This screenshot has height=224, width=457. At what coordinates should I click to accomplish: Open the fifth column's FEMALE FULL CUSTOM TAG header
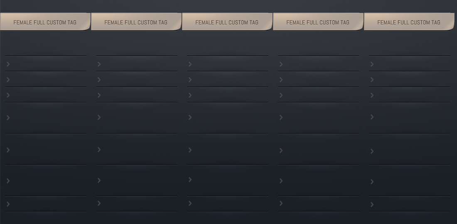[x=409, y=22]
